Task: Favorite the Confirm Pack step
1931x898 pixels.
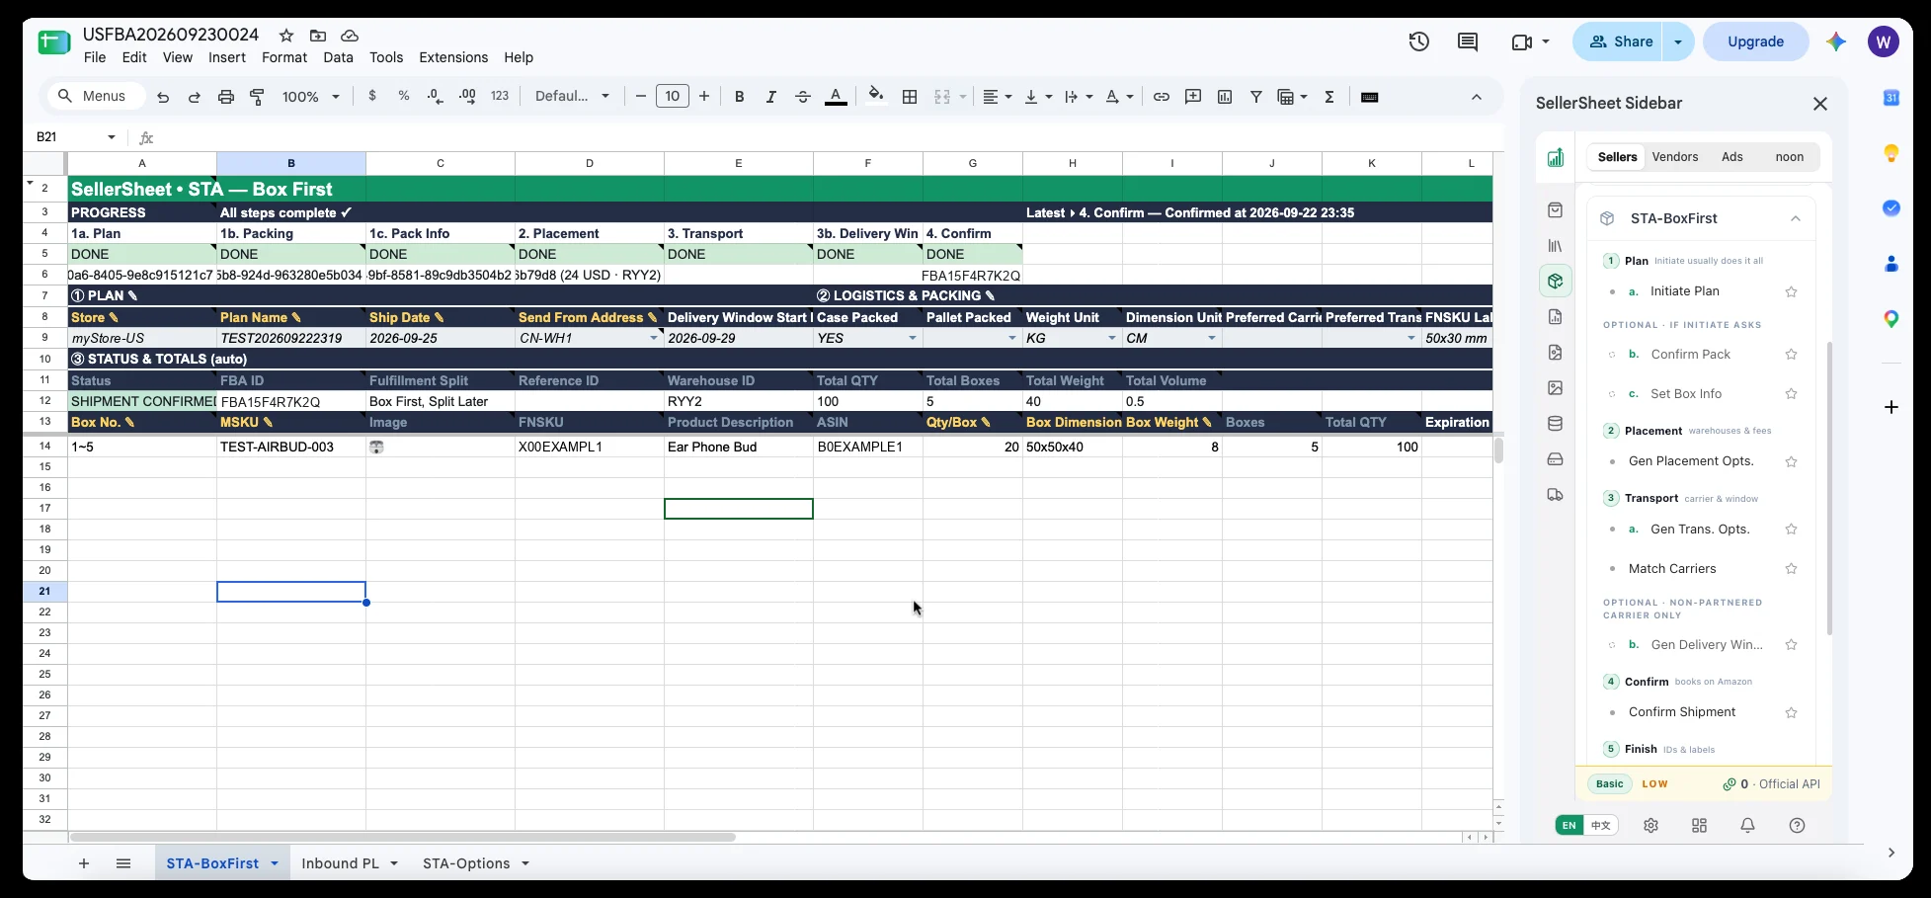Action: point(1791,355)
